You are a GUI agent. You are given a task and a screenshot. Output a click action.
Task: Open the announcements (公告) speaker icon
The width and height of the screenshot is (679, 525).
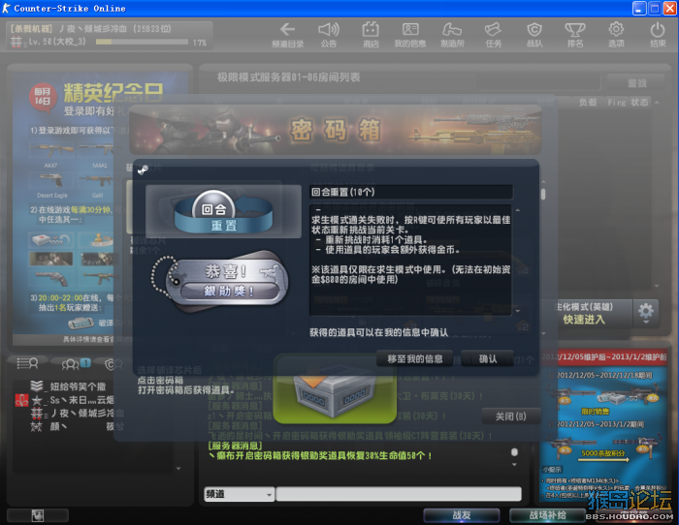coord(329,35)
